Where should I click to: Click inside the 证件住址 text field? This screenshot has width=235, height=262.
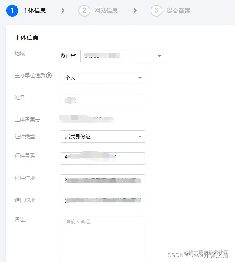(103, 181)
